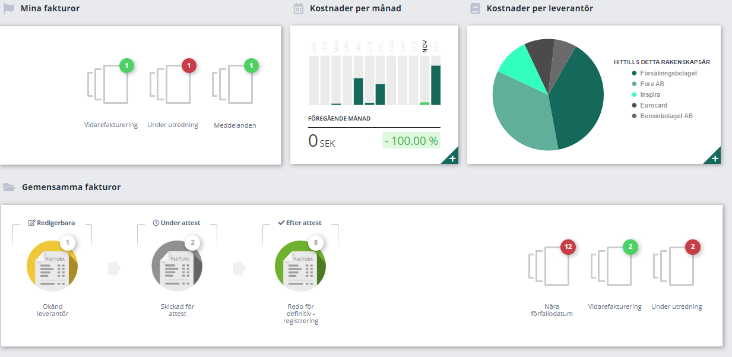Open Nära förfallodatum invoices icon
Viewport: 732px width, 357px height.
pos(552,264)
